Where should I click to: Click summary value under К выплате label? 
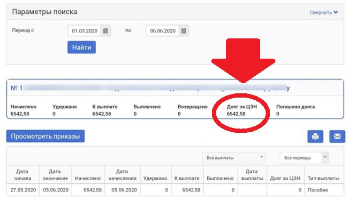(x=102, y=114)
